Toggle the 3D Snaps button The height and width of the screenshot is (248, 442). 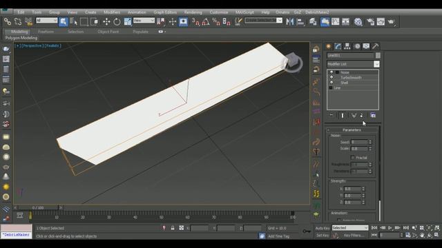(x=195, y=21)
